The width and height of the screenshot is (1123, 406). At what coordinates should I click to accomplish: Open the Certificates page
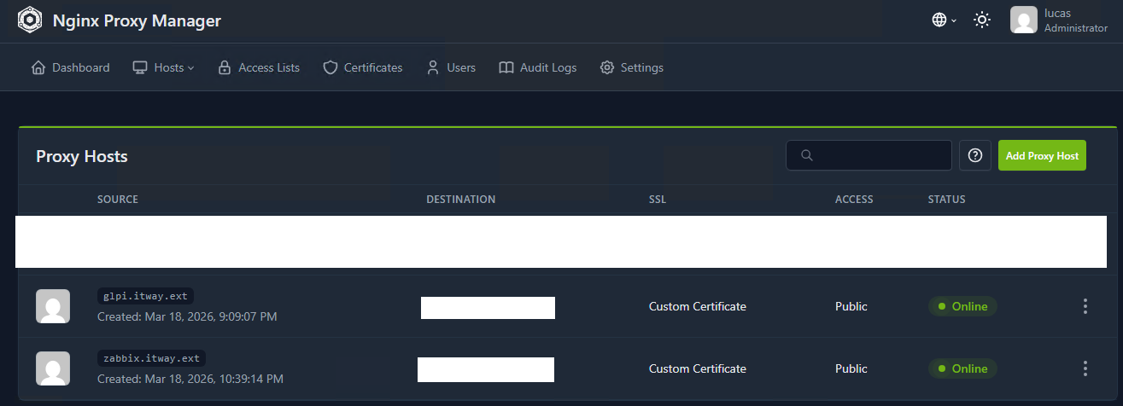click(363, 67)
